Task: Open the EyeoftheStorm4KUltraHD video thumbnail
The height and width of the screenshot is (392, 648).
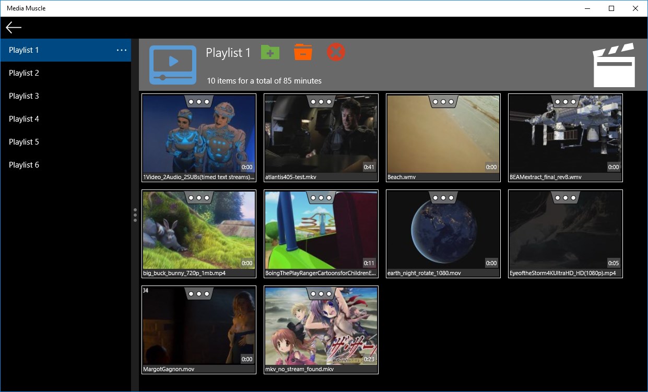Action: [565, 234]
